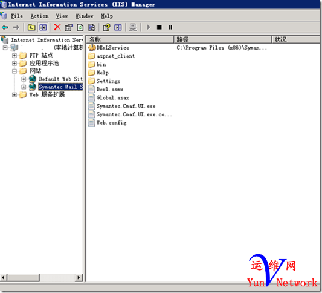The image size is (322, 293).
Task: Click the aspnet_client folder icon
Action: click(x=92, y=56)
